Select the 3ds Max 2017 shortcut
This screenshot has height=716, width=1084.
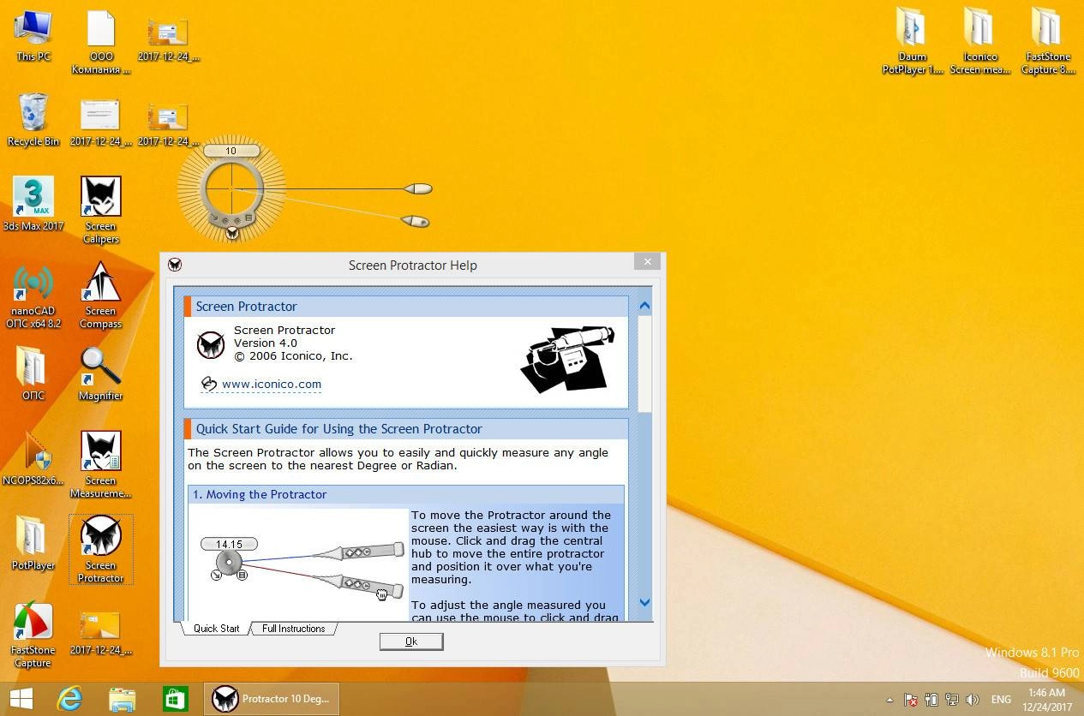[x=33, y=204]
